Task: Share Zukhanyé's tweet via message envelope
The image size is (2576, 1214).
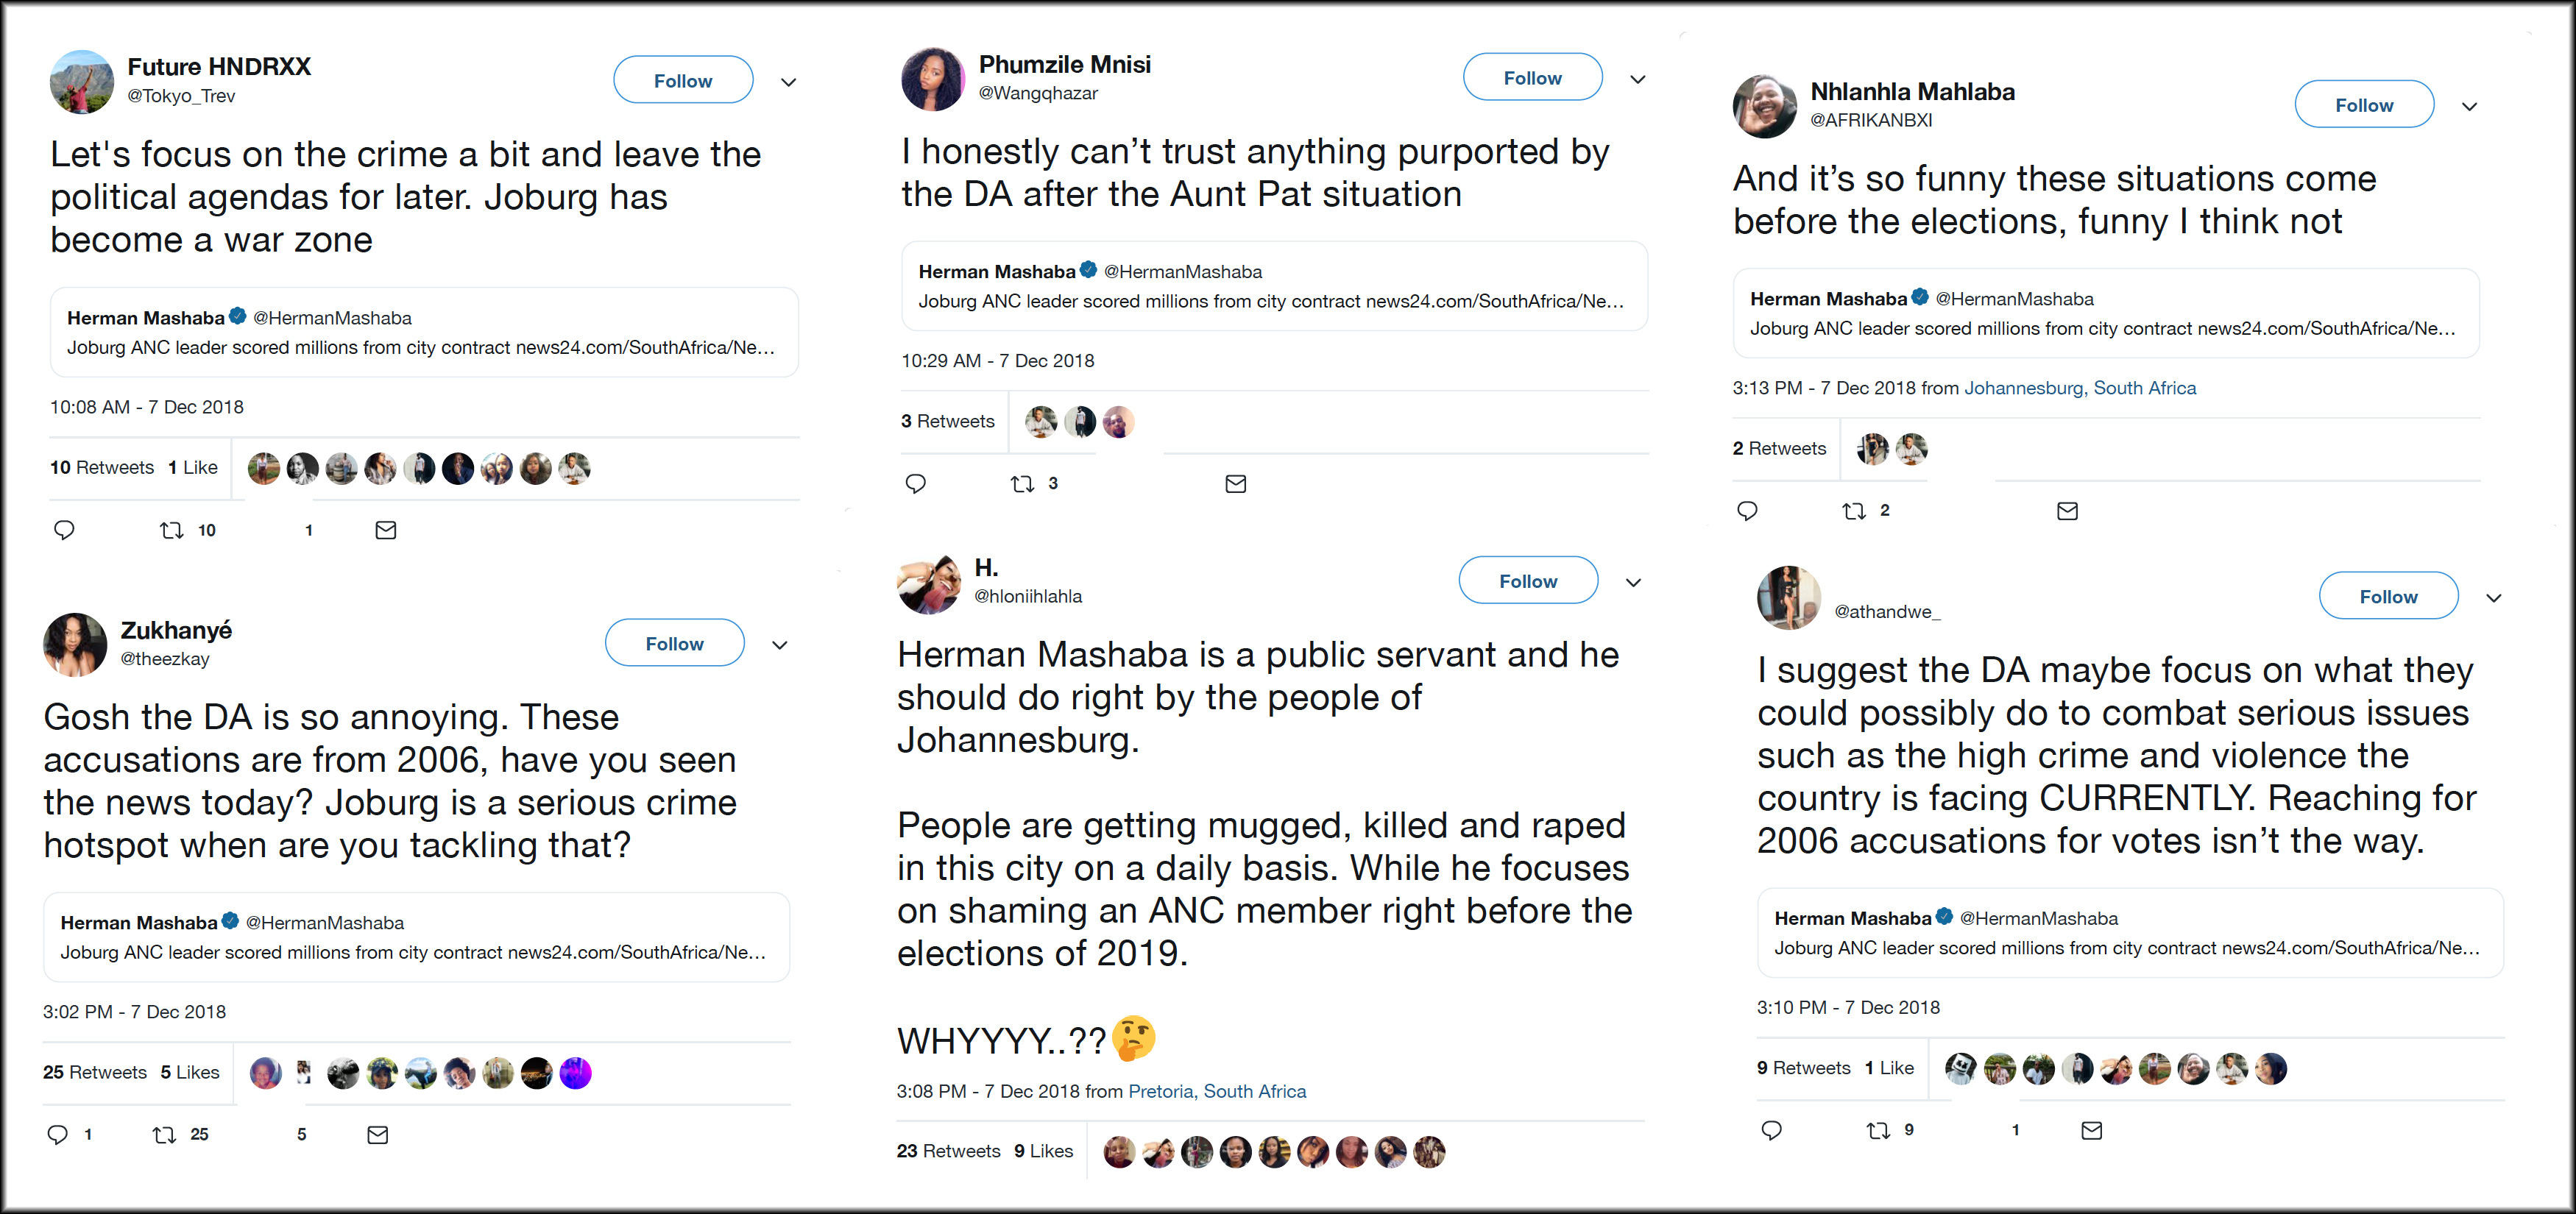Action: (x=377, y=1134)
